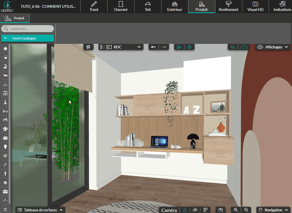
Task: Switch to first-person camera view
Action: (184, 210)
